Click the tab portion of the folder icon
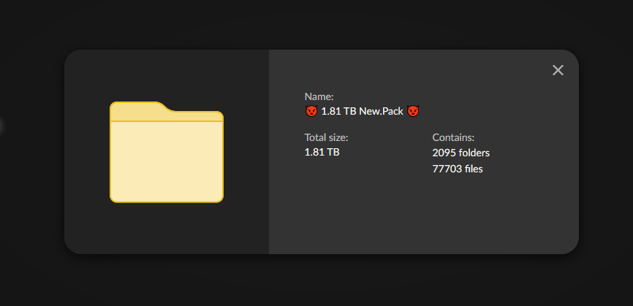 click(x=138, y=109)
